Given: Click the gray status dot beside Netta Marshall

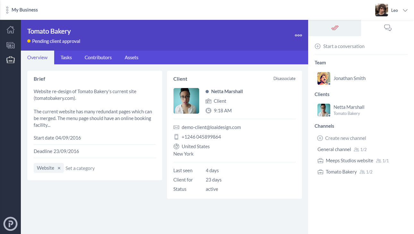Looking at the screenshot, I should click(x=207, y=92).
